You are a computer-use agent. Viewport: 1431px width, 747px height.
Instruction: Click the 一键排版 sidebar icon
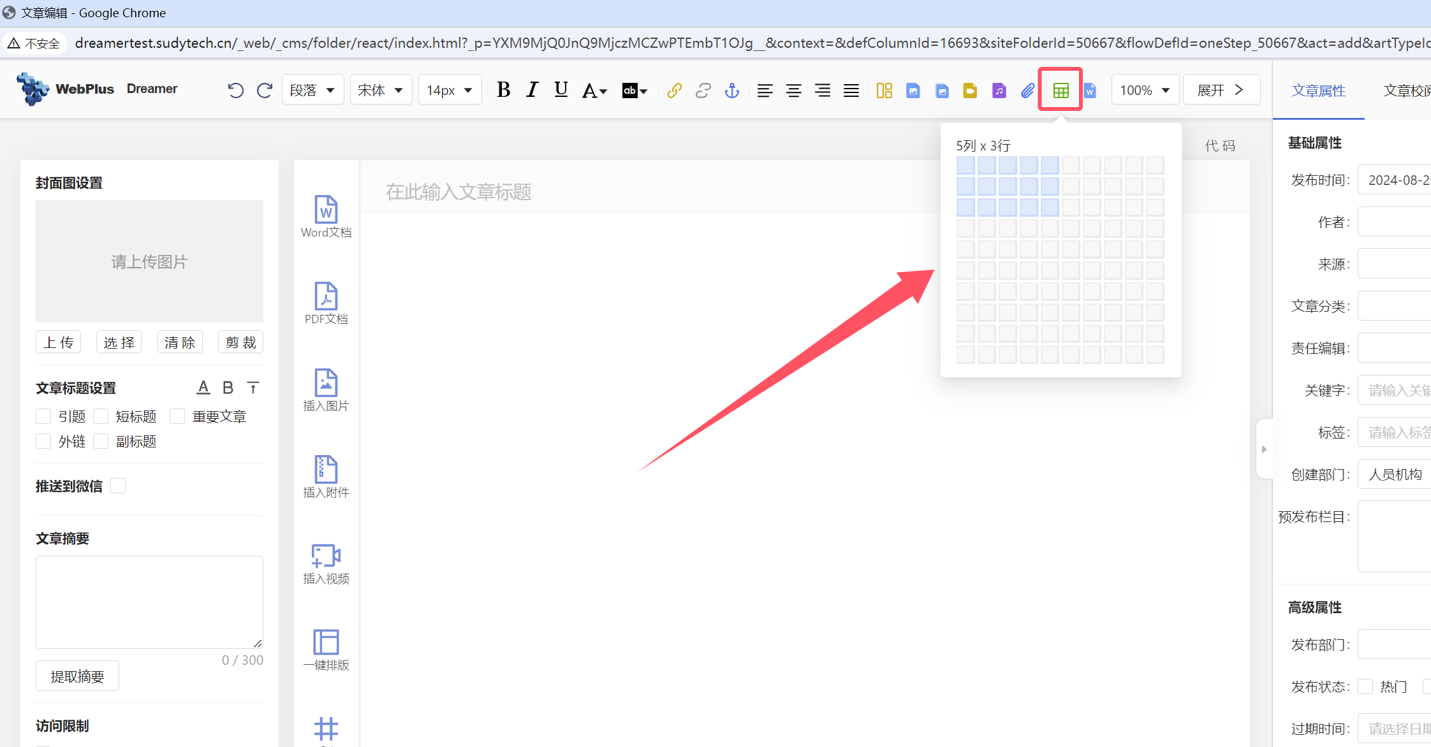pyautogui.click(x=326, y=650)
